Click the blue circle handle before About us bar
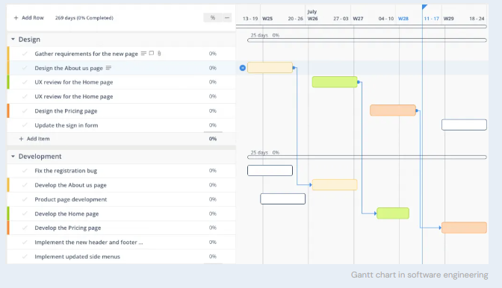 (x=243, y=68)
